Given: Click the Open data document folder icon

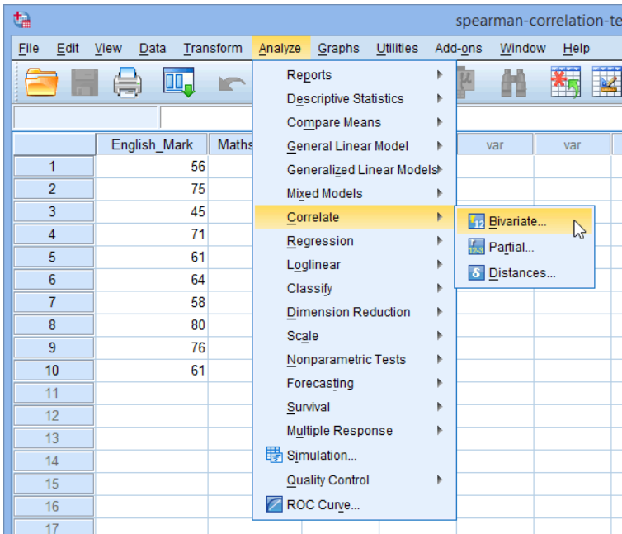Looking at the screenshot, I should pos(41,83).
